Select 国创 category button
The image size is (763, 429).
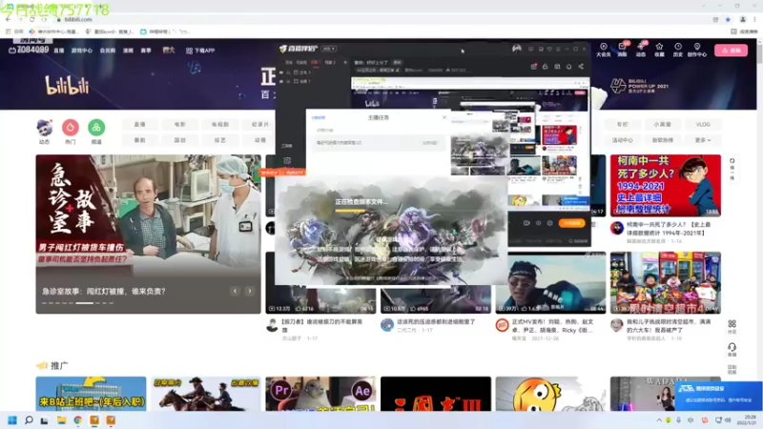pyautogui.click(x=180, y=140)
